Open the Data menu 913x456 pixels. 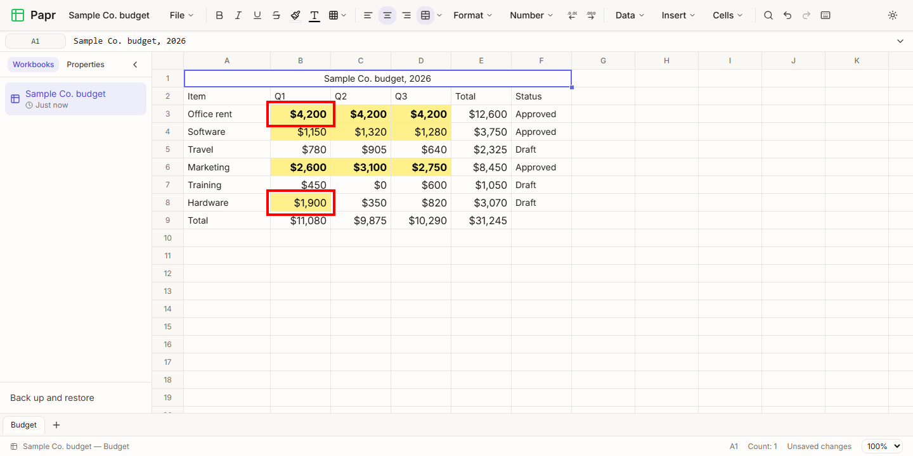pos(630,15)
